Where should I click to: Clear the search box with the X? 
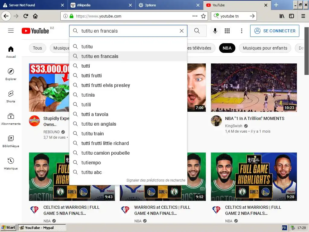tap(181, 31)
